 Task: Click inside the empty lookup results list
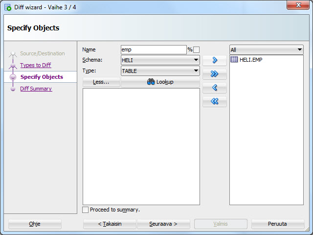click(x=141, y=146)
